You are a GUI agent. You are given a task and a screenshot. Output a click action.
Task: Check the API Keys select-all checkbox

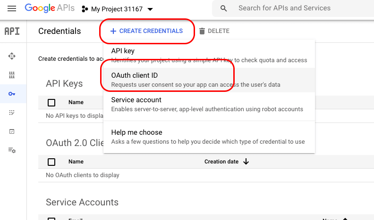pyautogui.click(x=51, y=103)
